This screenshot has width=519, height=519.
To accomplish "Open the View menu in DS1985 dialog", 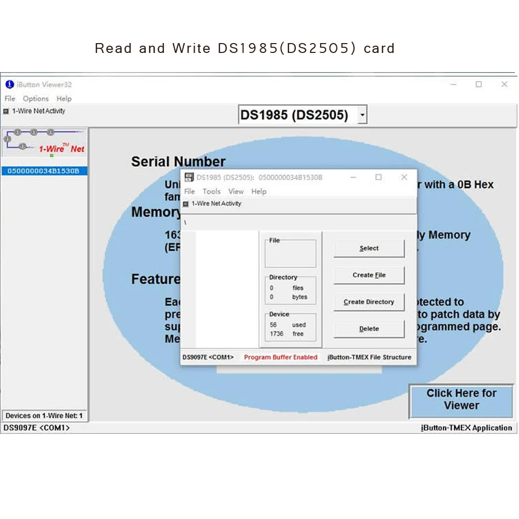I will coord(236,192).
